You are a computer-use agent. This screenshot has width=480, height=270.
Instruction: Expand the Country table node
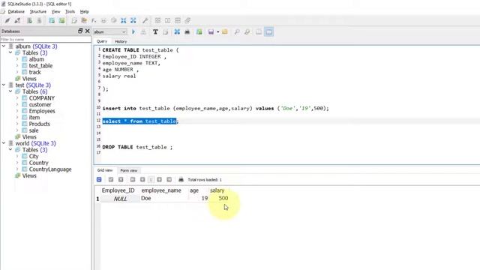coord(17,163)
